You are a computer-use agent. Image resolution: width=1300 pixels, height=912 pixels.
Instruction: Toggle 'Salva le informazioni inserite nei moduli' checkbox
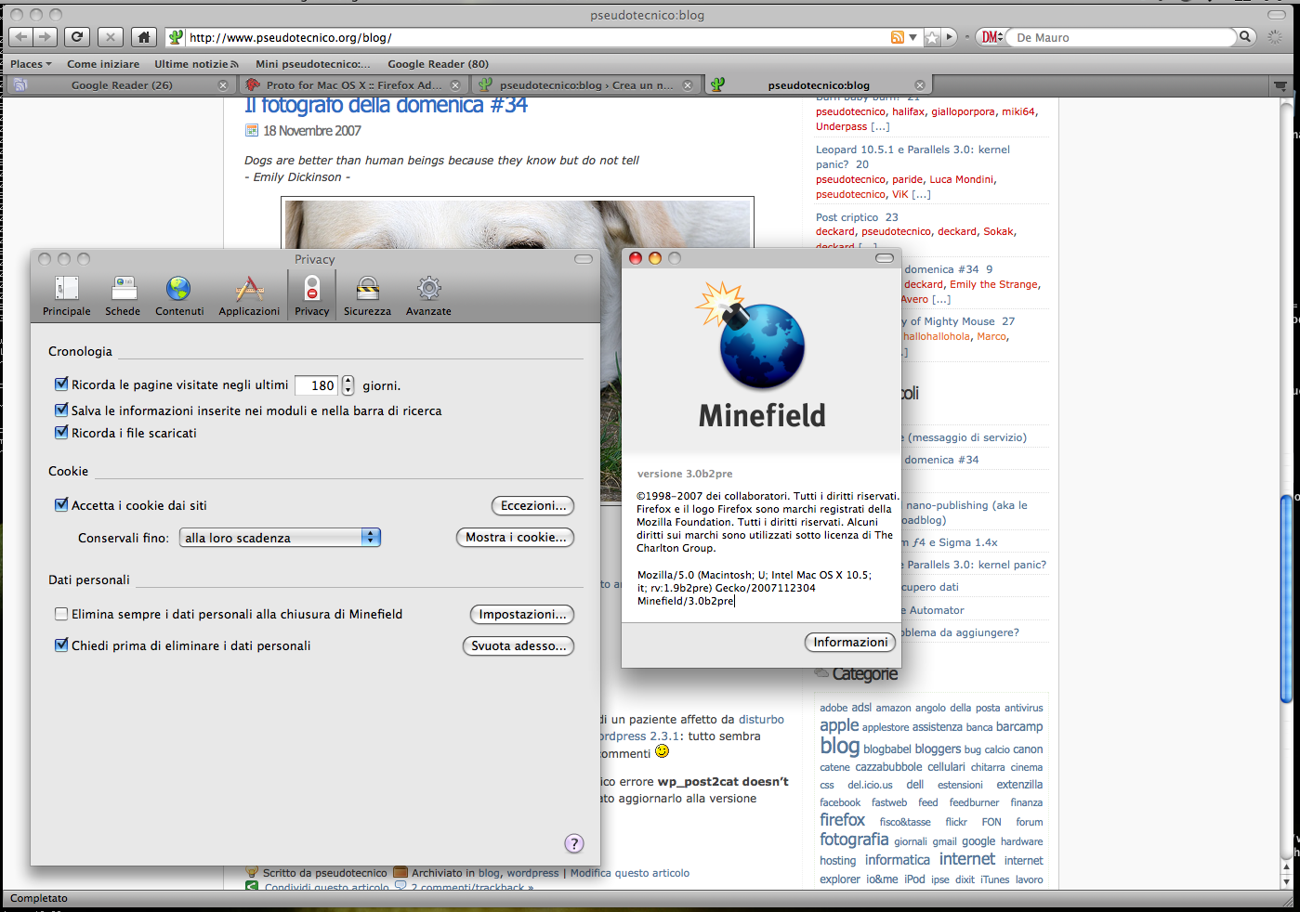pyautogui.click(x=61, y=410)
